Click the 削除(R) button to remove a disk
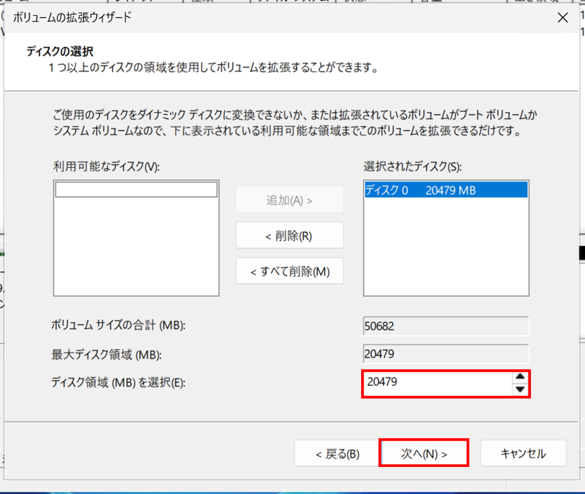This screenshot has width=585, height=494. (290, 235)
